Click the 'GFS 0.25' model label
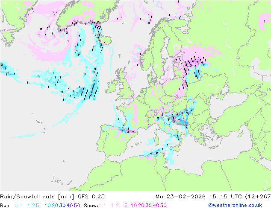 pos(91,197)
